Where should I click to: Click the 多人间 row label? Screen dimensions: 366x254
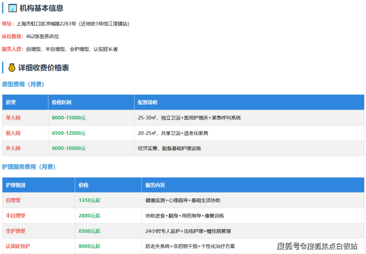pyautogui.click(x=13, y=148)
